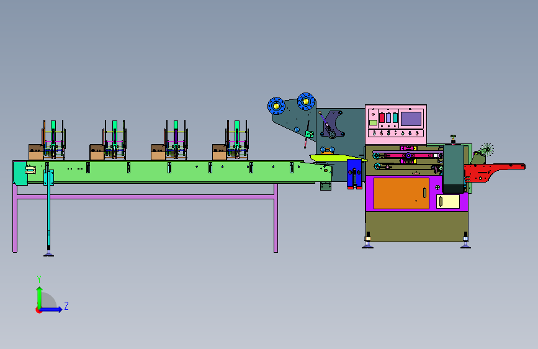Pick the purple table frame crossbar

tap(145, 197)
